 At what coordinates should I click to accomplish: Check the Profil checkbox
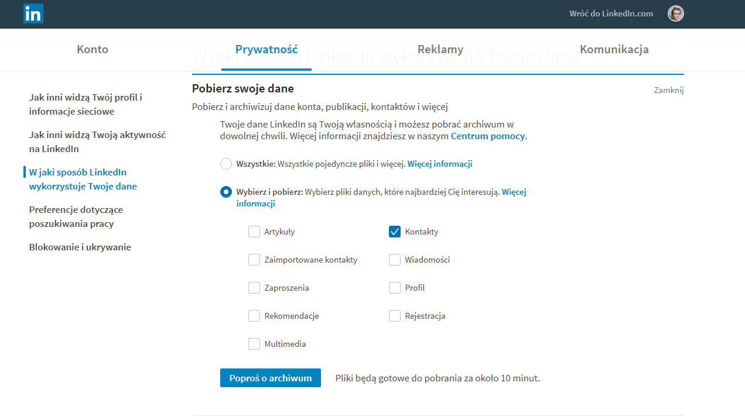395,288
